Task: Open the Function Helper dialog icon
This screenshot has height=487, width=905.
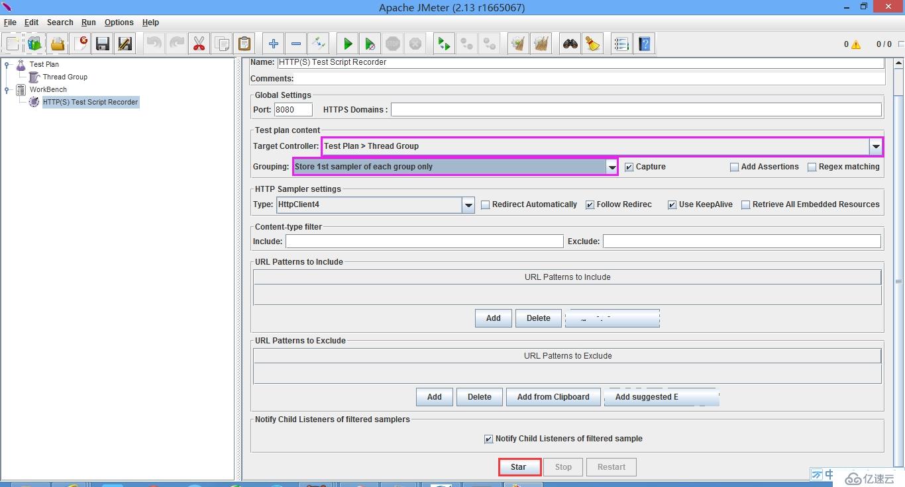Action: 621,44
